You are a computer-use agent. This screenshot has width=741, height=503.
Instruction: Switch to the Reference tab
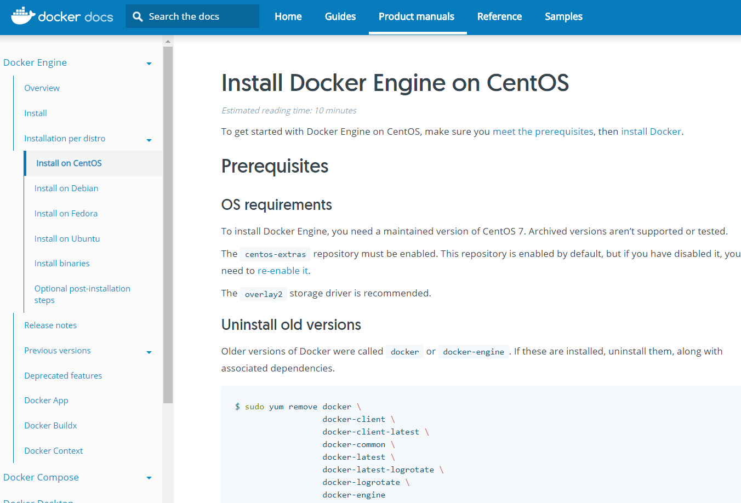click(x=499, y=16)
